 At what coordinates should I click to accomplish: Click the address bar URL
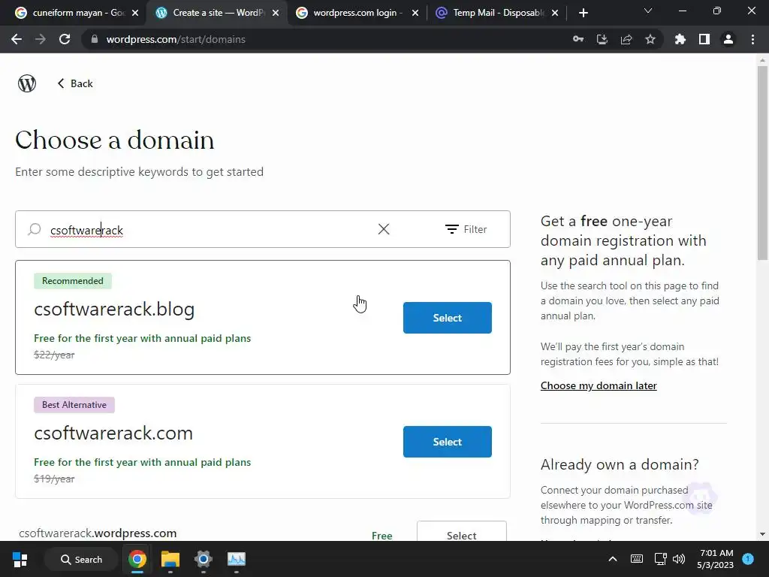tap(176, 39)
